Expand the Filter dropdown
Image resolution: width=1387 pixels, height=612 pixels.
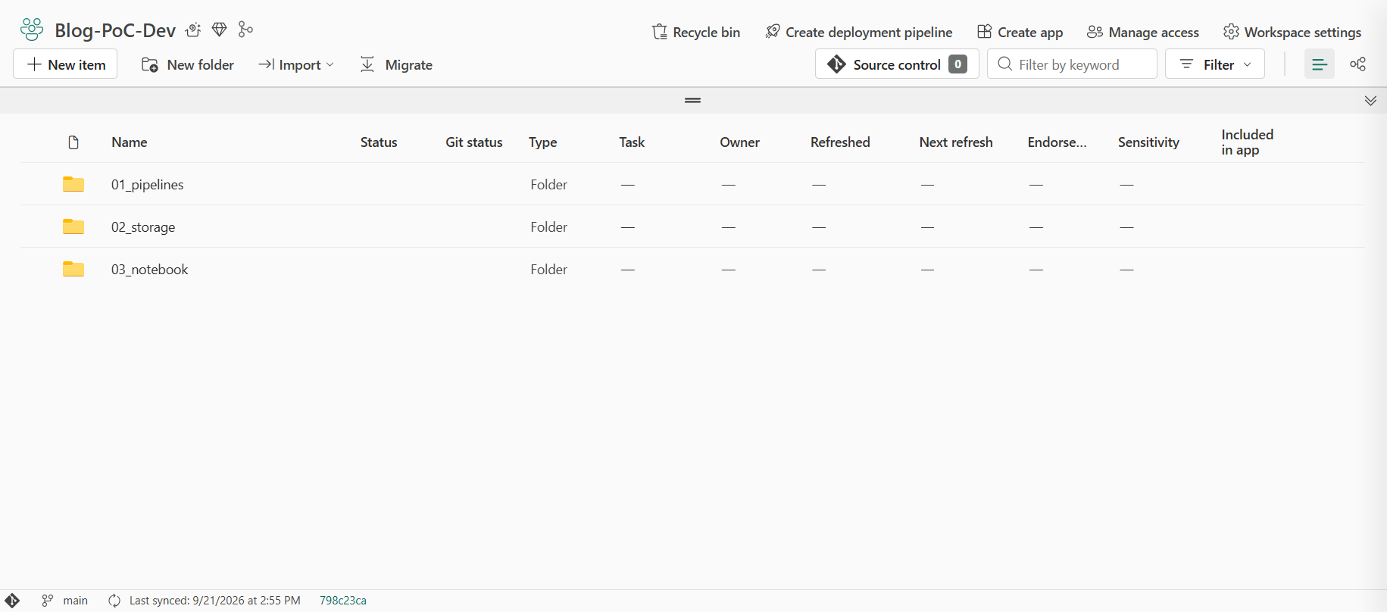1215,64
